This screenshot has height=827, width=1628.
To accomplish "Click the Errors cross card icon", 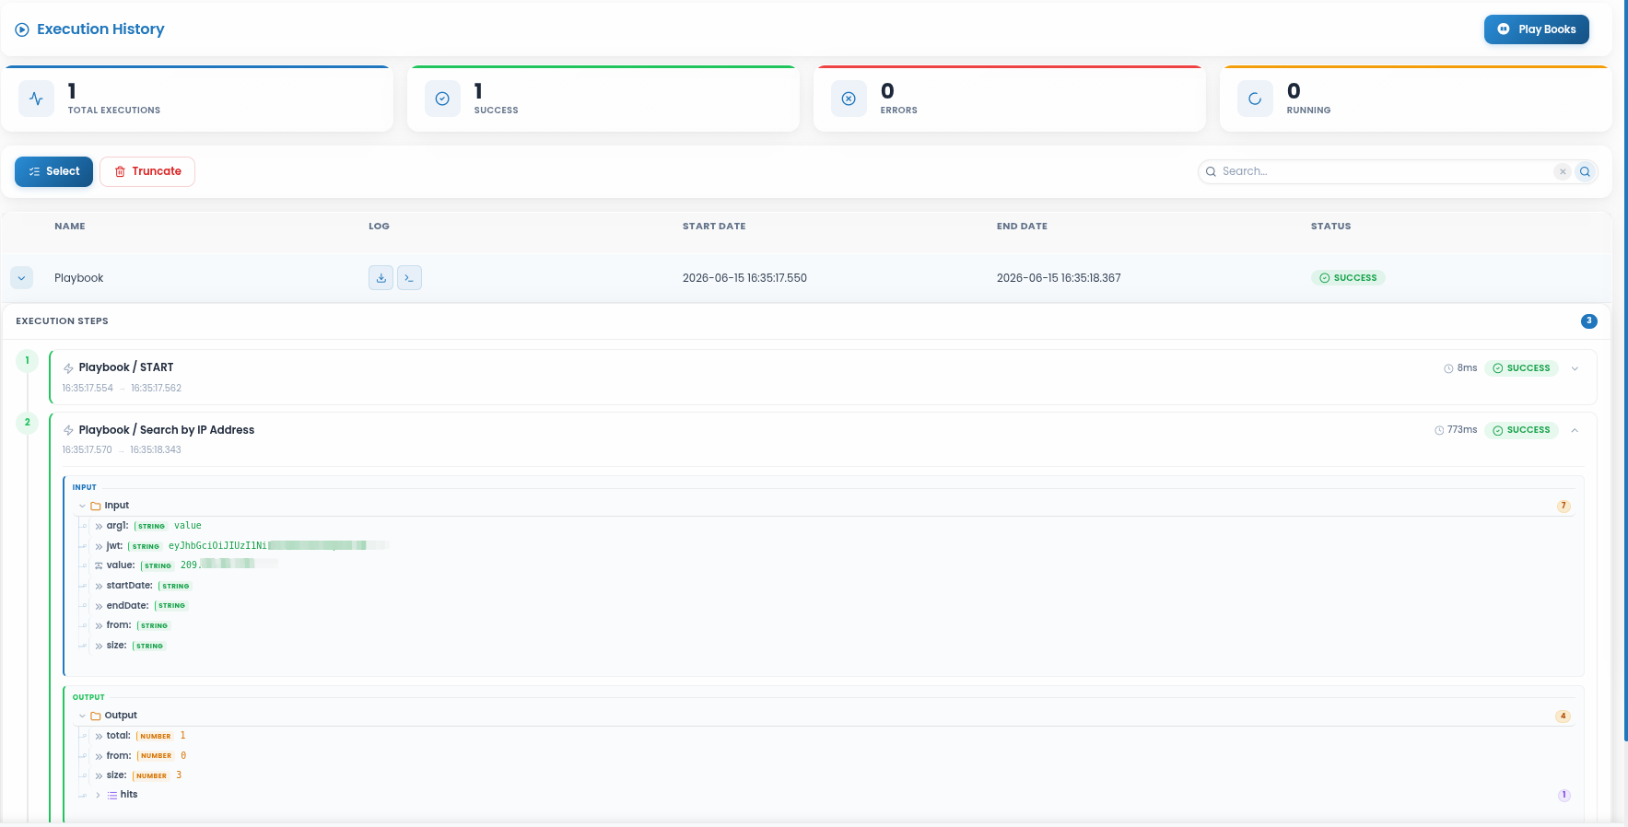I will click(x=849, y=99).
